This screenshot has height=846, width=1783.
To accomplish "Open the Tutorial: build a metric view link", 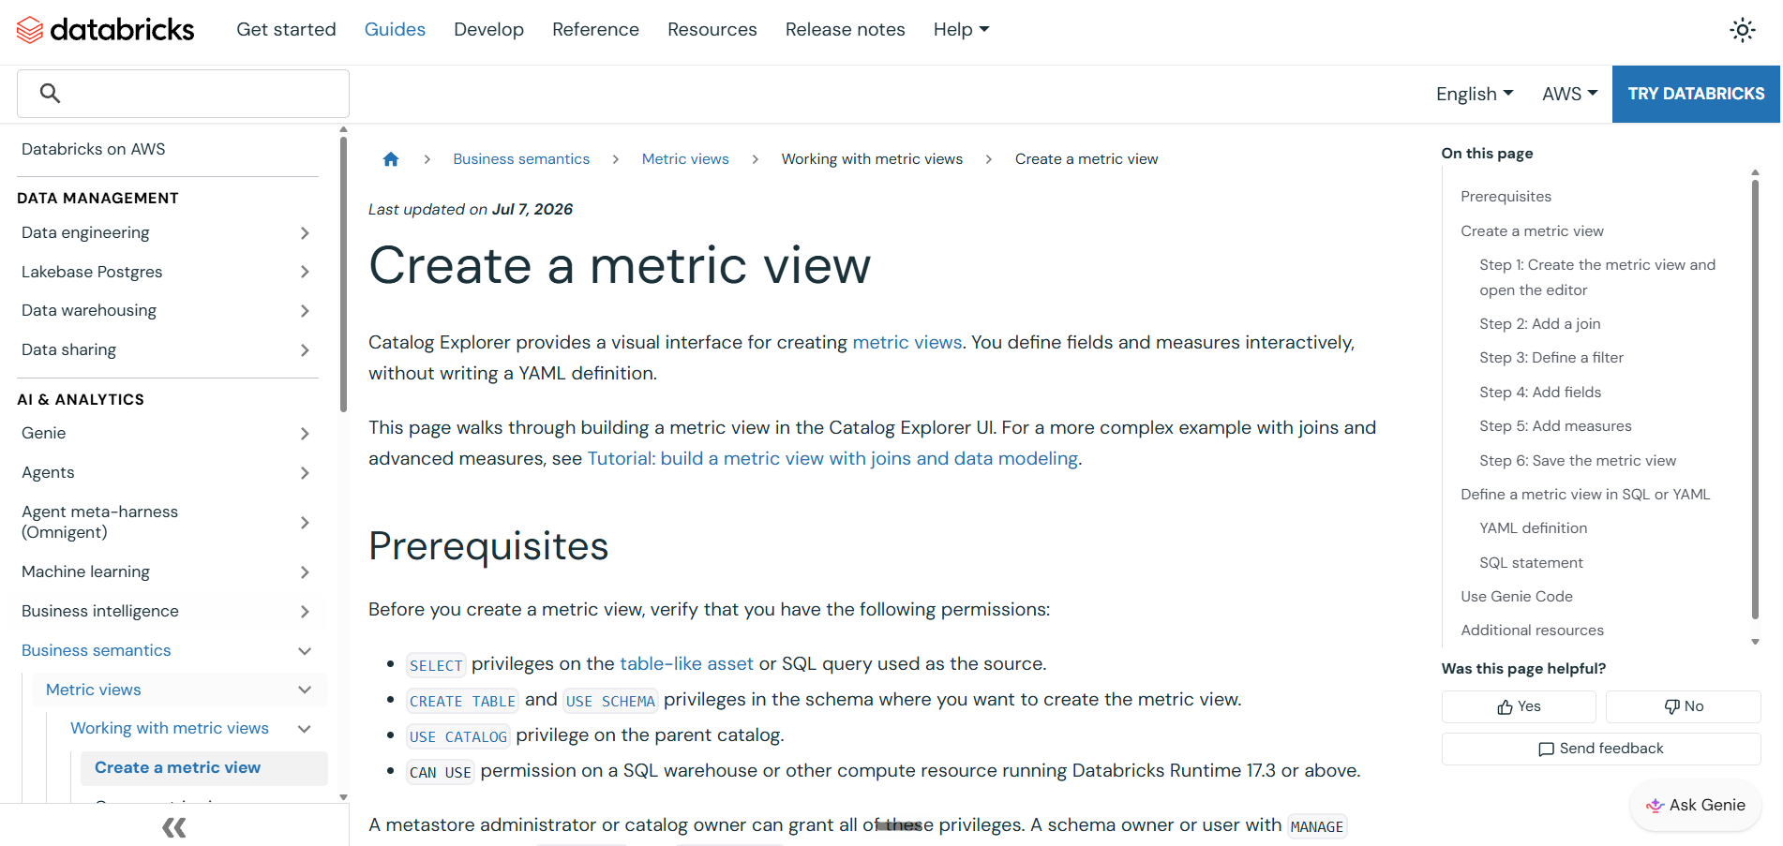I will click(x=832, y=458).
